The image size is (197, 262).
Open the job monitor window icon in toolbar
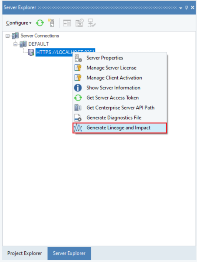pyautogui.click(x=67, y=23)
